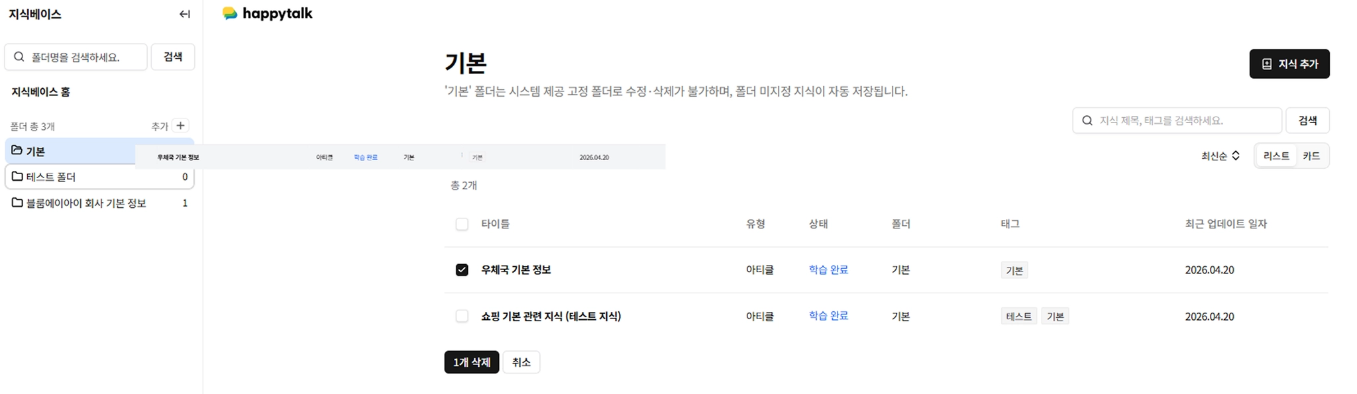Click the happytalk logo
Image resolution: width=1357 pixels, height=394 pixels.
(268, 13)
